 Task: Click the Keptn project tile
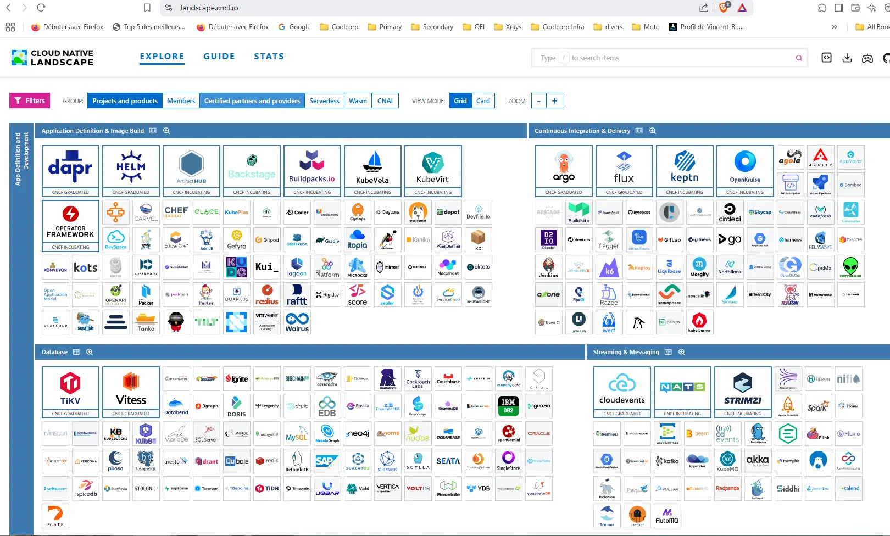click(685, 171)
